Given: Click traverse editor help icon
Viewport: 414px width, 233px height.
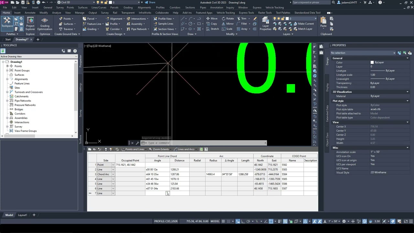Looking at the screenshot, I should (206, 149).
